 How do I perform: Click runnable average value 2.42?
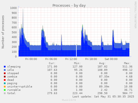tap(104, 90)
